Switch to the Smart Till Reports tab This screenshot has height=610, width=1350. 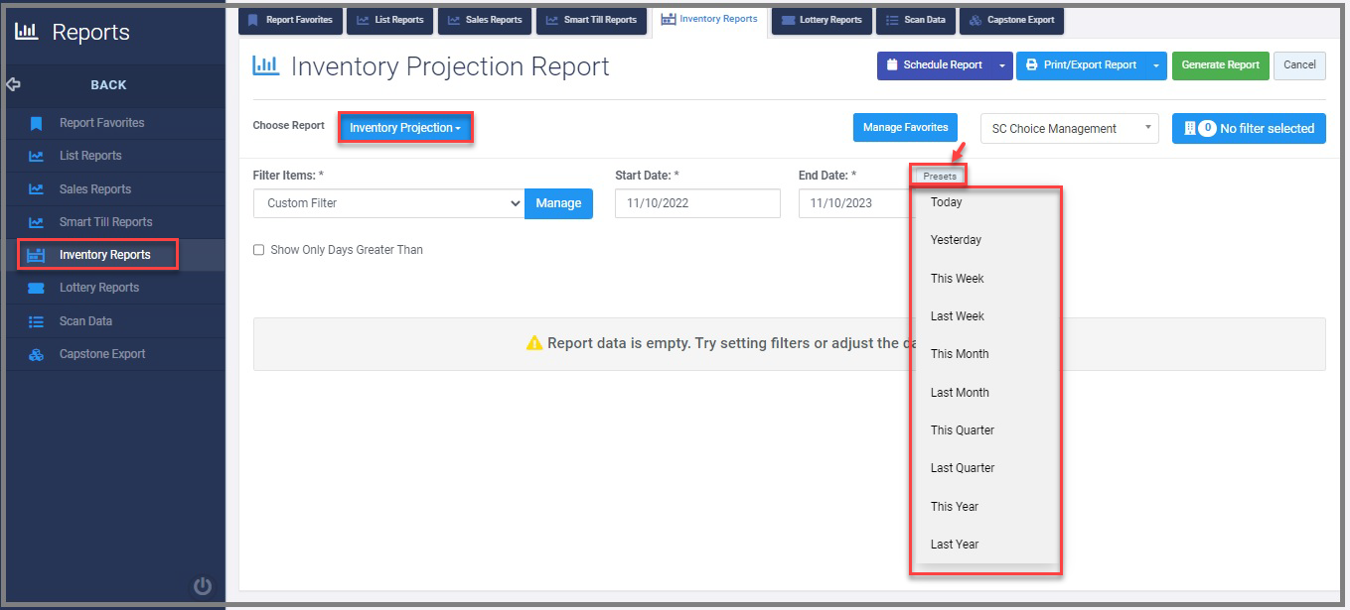tap(592, 20)
